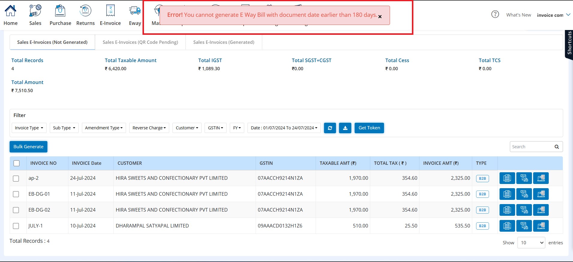This screenshot has width=573, height=262.
Task: Open the Date range dropdown
Action: click(x=284, y=128)
